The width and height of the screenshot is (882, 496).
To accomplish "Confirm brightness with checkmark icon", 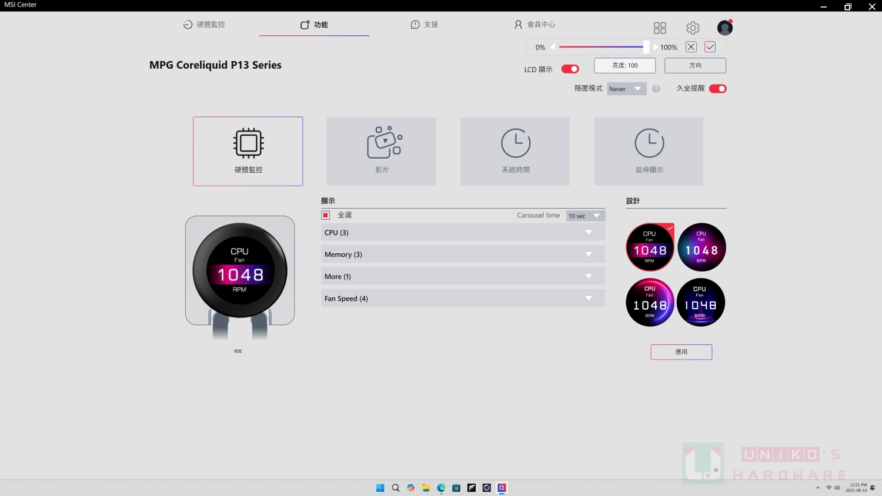I will pyautogui.click(x=710, y=47).
